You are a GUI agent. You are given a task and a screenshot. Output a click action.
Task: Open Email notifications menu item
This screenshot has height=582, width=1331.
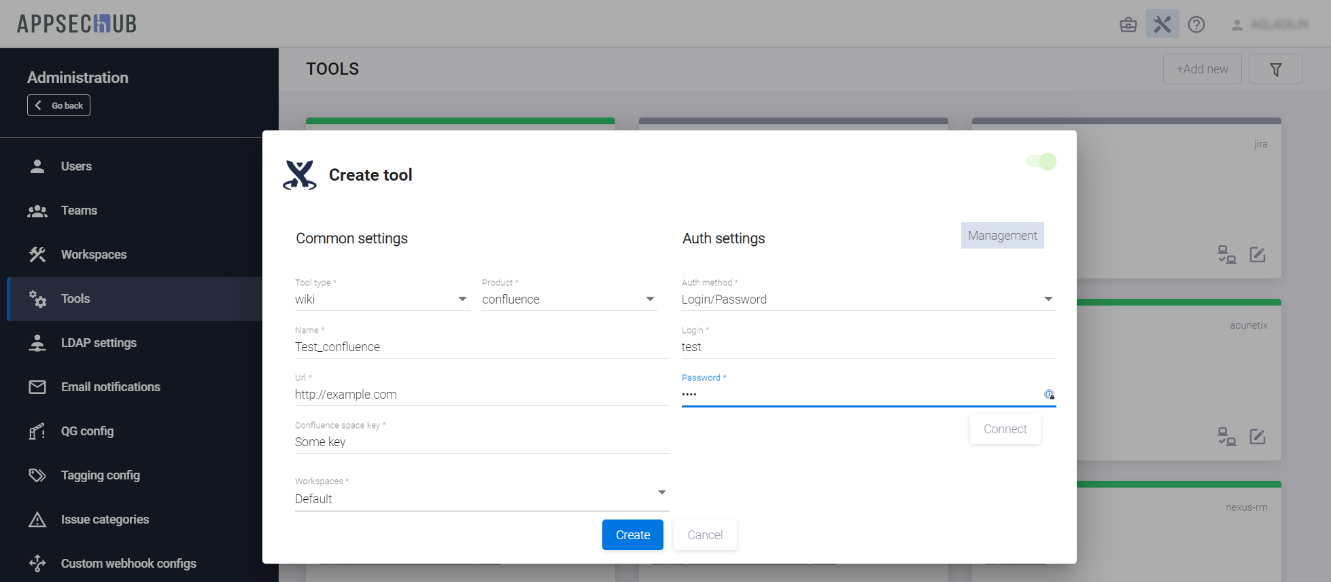tap(110, 387)
